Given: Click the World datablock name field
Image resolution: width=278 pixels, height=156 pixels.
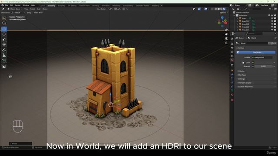Looking at the screenshot, I should [x=254, y=43].
